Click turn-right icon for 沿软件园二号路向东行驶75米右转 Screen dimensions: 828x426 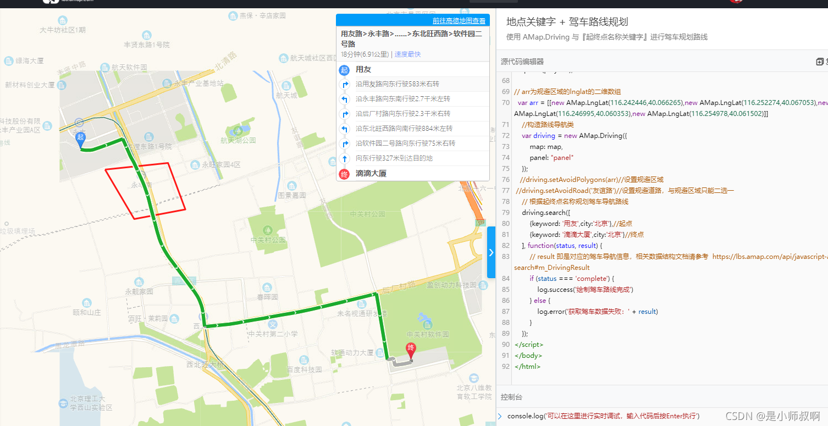tap(345, 143)
